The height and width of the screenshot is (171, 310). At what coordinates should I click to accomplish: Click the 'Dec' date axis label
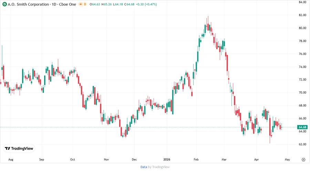pyautogui.click(x=134, y=159)
